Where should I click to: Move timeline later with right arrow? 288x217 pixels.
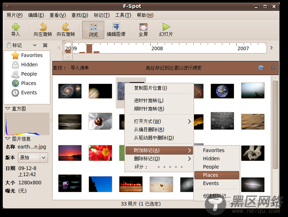(x=272, y=48)
